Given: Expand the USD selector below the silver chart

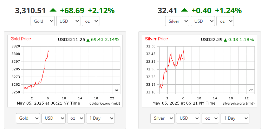Looking at the screenshot, I should (188, 118).
